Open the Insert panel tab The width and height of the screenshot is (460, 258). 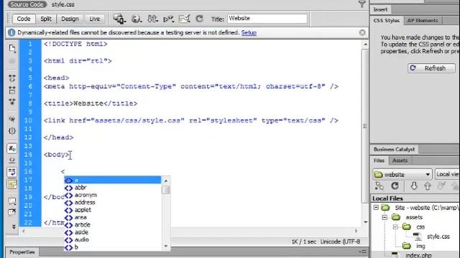point(380,9)
